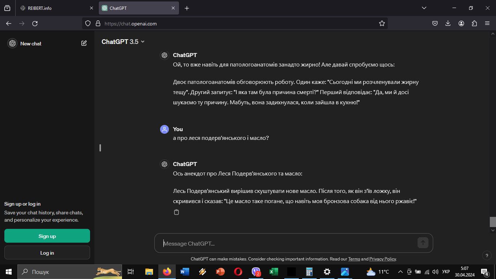This screenshot has width=496, height=279.
Task: Click the scrollbar up arrow
Action: pos(493,33)
